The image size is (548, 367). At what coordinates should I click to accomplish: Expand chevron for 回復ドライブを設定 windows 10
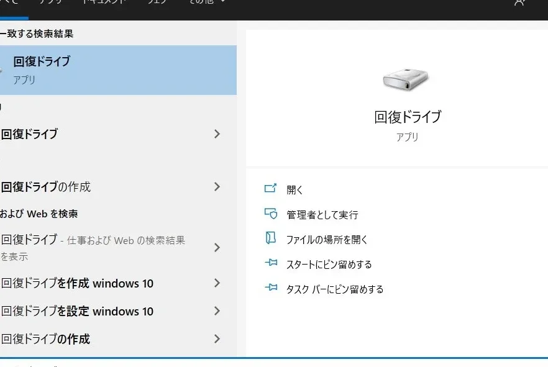click(217, 311)
